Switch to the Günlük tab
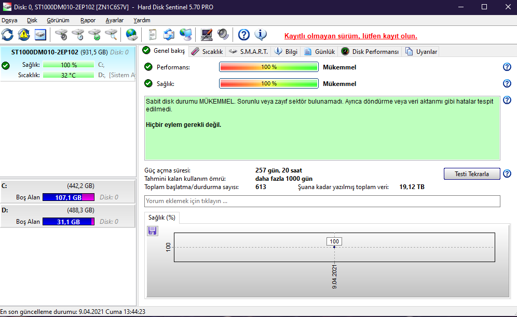 click(x=320, y=52)
